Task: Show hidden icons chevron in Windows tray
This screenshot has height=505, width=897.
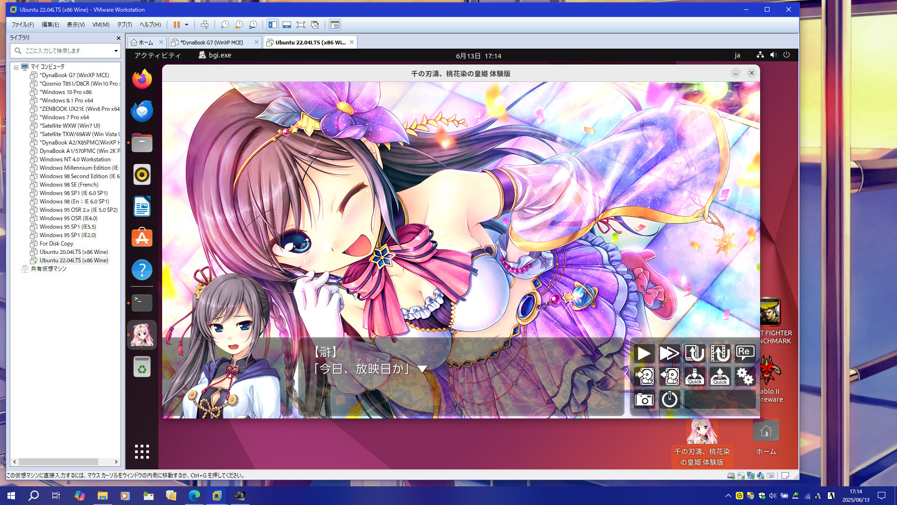Action: coord(728,496)
